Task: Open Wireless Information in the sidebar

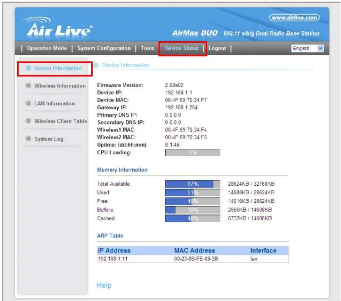Action: pyautogui.click(x=60, y=86)
